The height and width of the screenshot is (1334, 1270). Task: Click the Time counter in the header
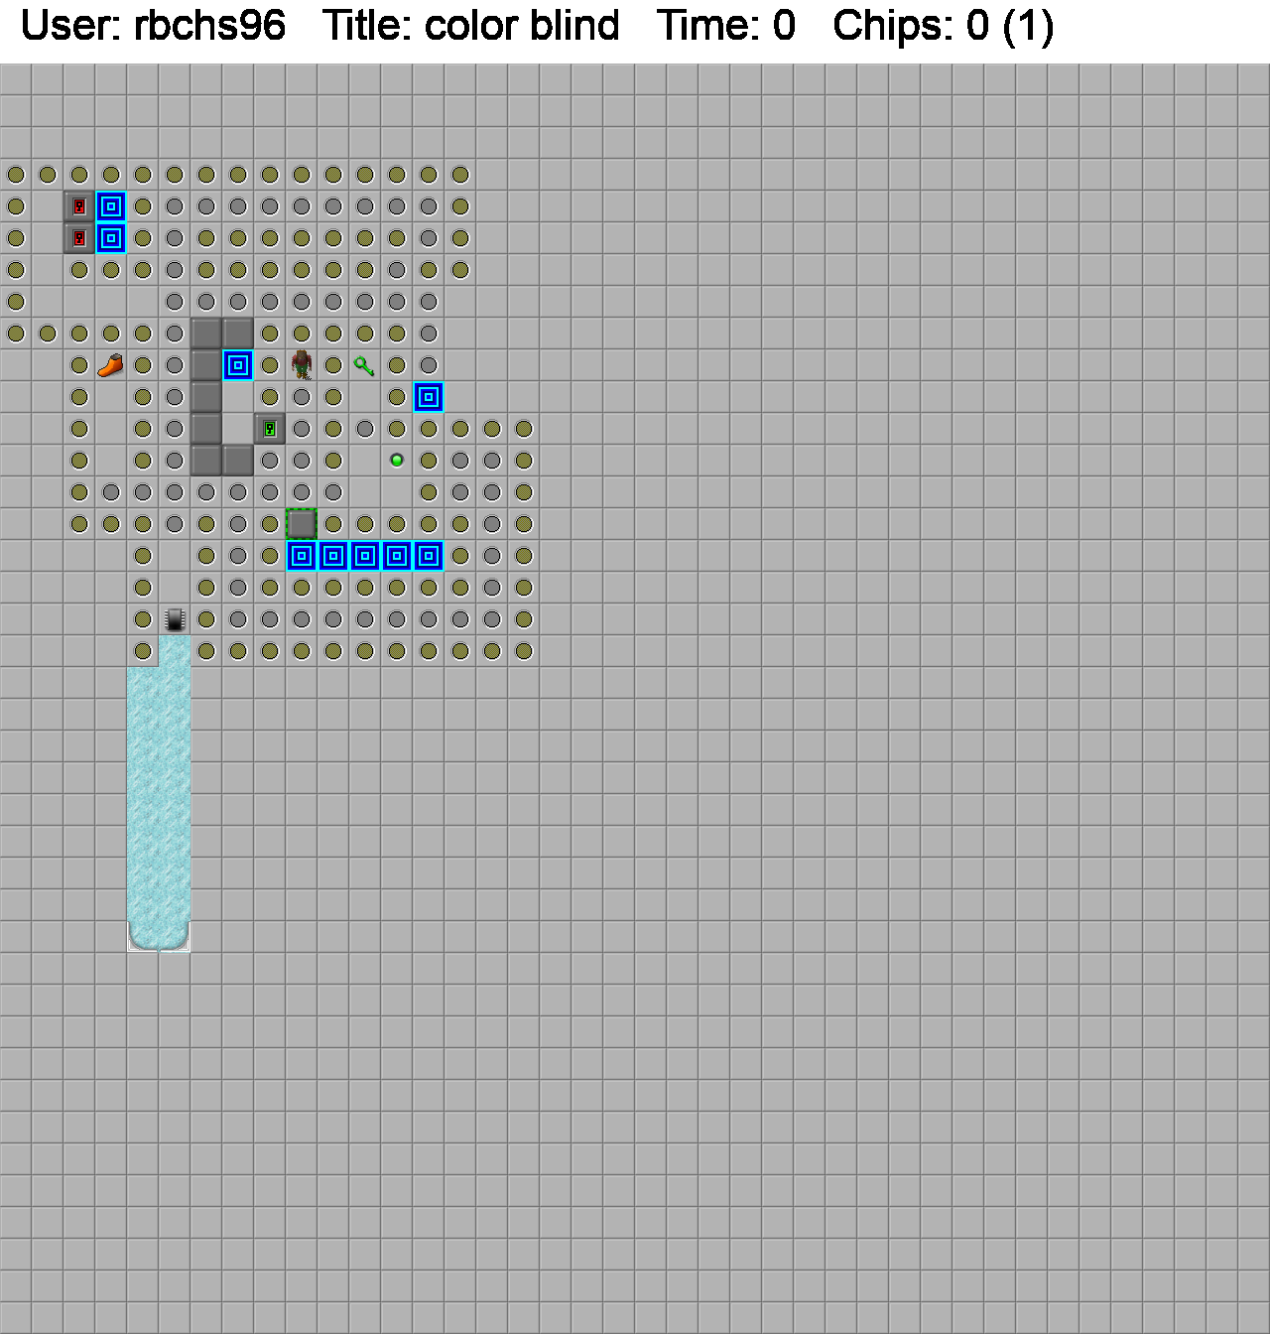[x=726, y=26]
